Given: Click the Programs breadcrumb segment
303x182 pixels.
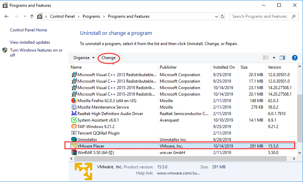Looking at the screenshot, I should [91, 16].
